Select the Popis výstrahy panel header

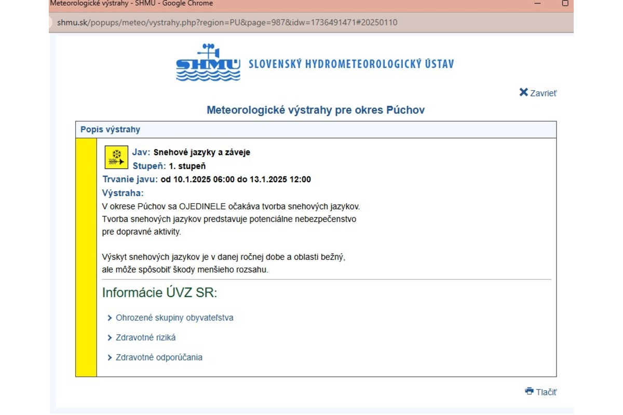111,130
